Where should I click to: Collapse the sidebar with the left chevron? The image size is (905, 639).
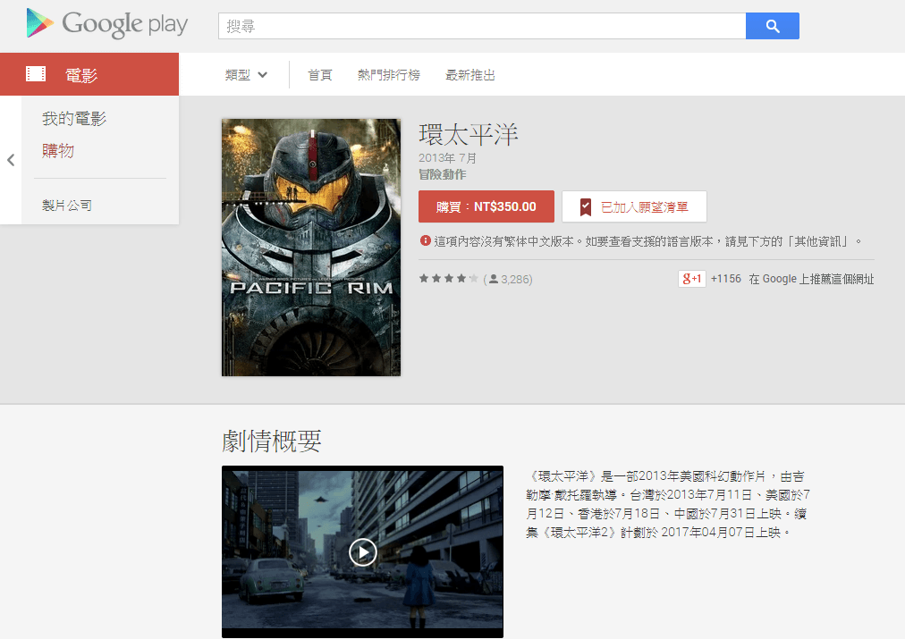tap(11, 160)
